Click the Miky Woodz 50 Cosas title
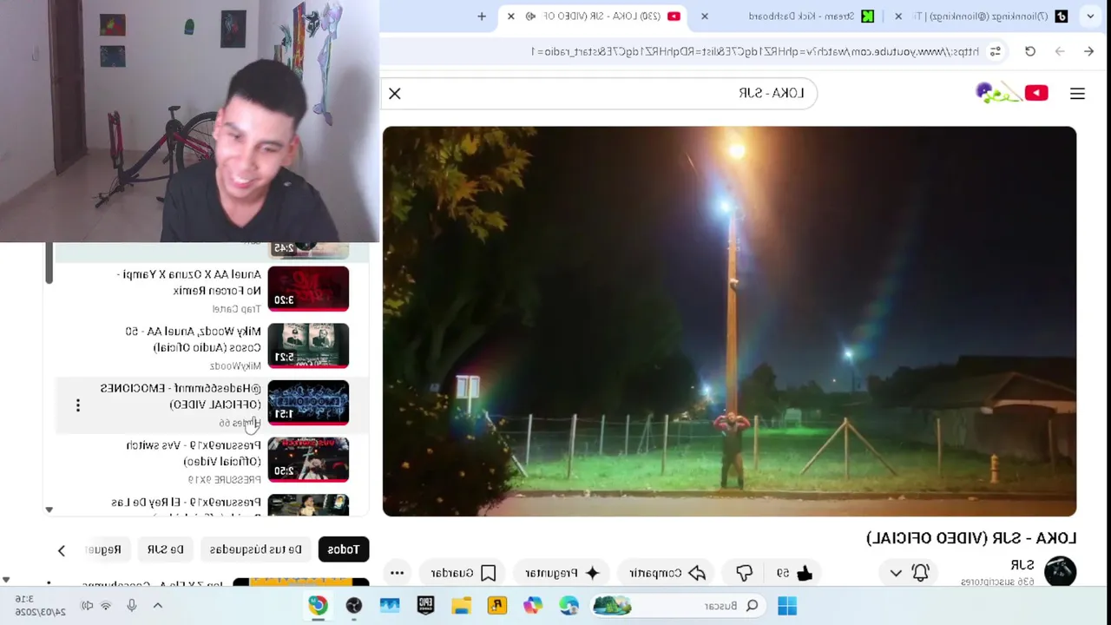This screenshot has width=1111, height=625. pos(193,339)
